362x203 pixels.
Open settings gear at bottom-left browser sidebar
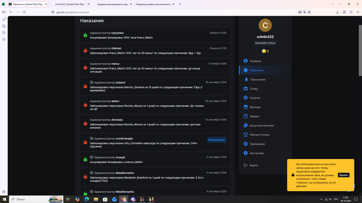click(4, 192)
